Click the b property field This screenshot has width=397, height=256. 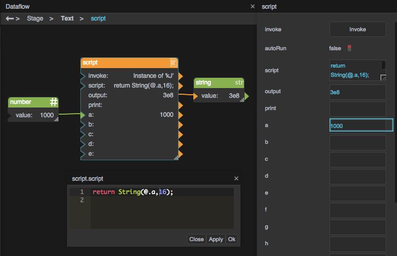[x=358, y=143]
